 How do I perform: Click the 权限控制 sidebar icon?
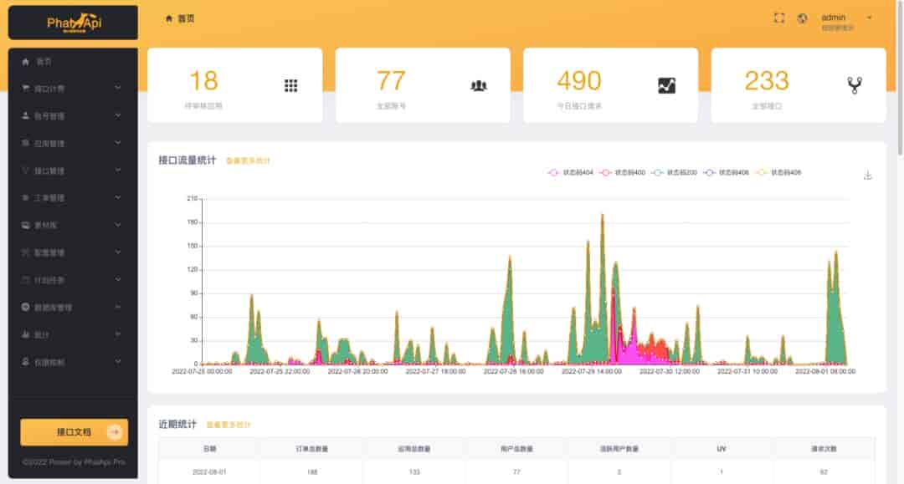click(x=25, y=361)
